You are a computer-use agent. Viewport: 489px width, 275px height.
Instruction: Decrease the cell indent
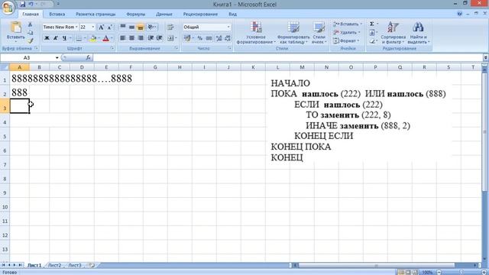click(x=151, y=38)
